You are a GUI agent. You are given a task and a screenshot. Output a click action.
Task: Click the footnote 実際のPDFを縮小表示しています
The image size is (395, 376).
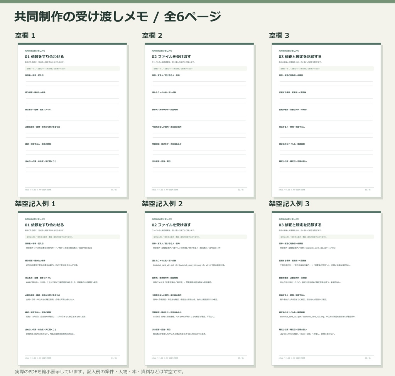pyautogui.click(x=100, y=372)
